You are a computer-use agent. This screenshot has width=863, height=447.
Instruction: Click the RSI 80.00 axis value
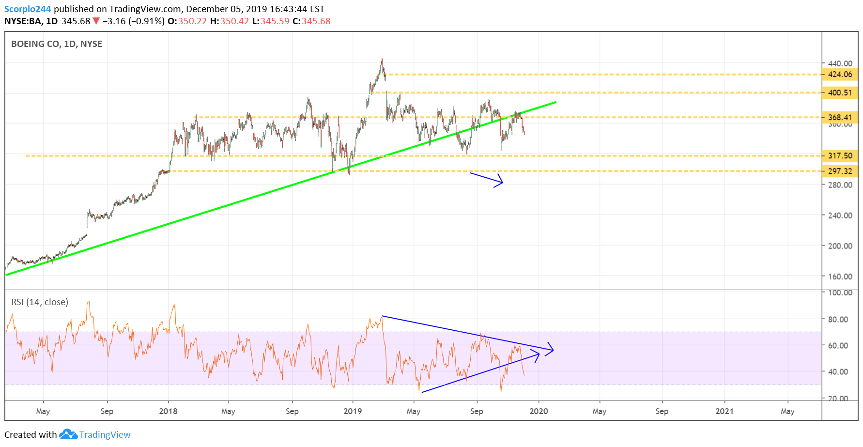click(838, 320)
